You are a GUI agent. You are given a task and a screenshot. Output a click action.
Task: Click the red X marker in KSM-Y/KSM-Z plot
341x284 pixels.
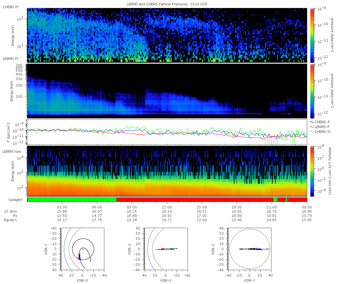coord(255,249)
